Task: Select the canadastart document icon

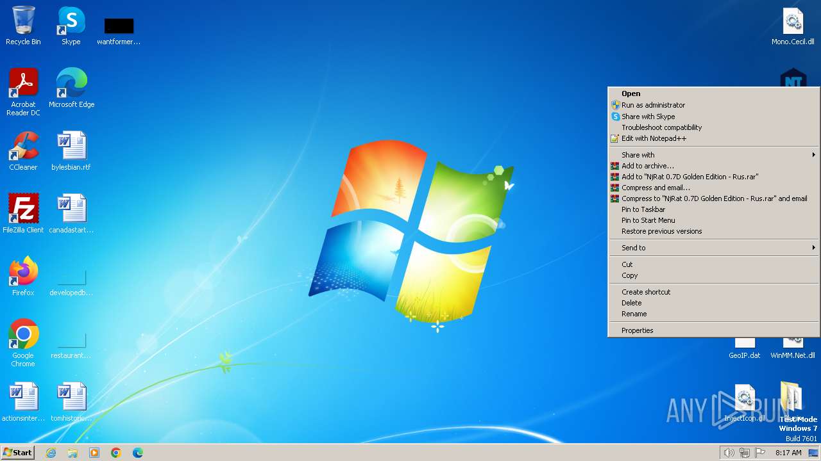Action: point(71,214)
